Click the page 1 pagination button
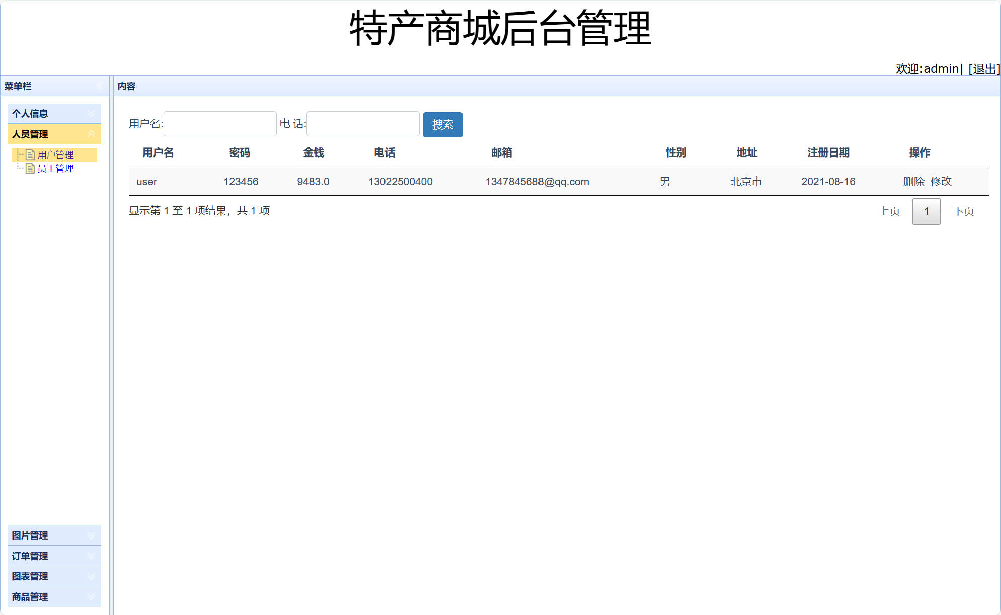 click(x=926, y=211)
